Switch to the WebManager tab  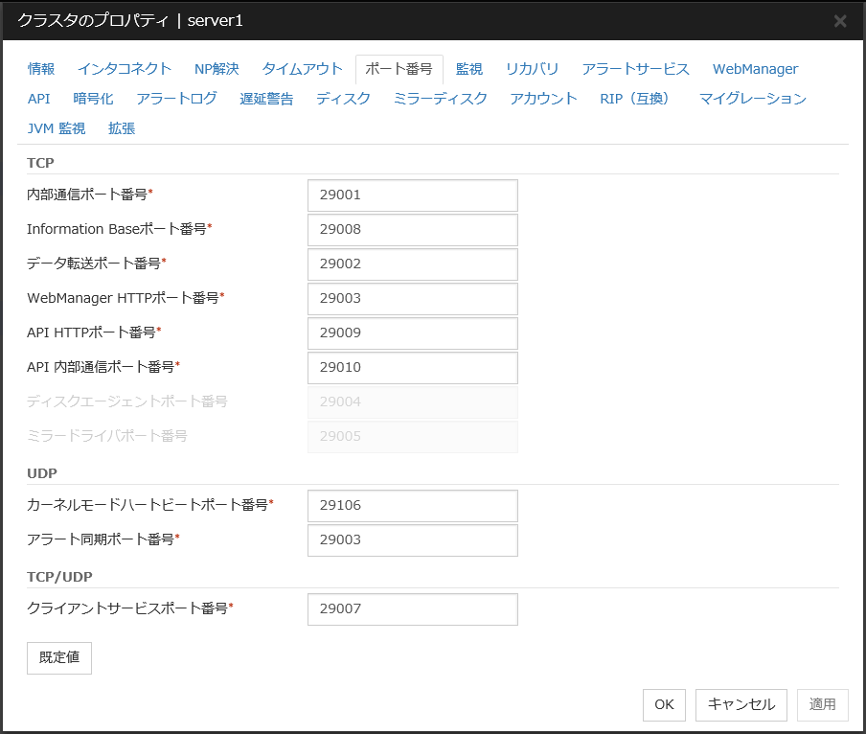[x=755, y=69]
